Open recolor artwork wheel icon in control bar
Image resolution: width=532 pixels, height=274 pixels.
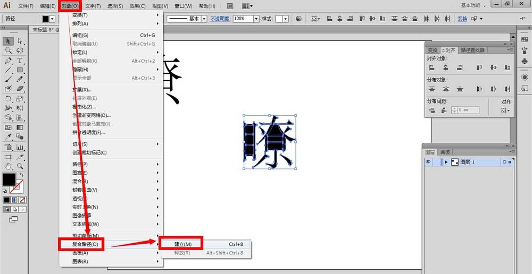[298, 19]
